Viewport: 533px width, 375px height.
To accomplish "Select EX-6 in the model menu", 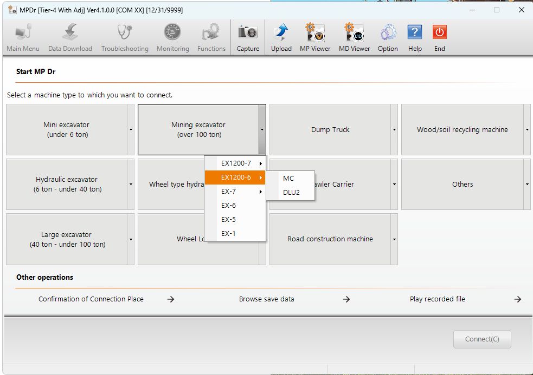I will [x=235, y=205].
